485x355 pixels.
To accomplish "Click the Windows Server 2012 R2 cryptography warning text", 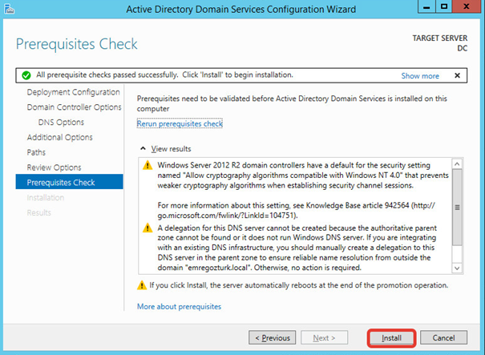I will tap(303, 175).
